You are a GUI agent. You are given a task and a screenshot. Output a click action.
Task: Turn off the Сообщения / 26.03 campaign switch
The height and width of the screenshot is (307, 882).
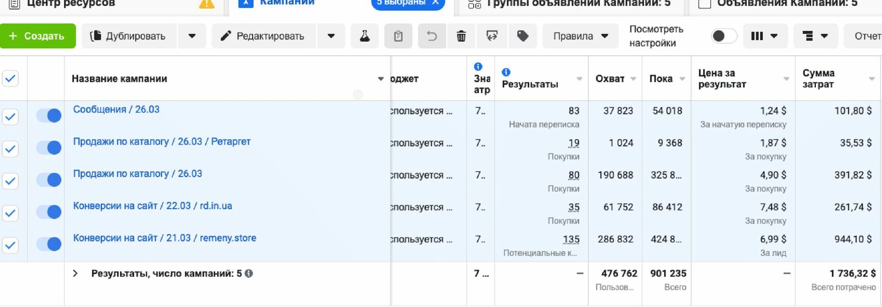(x=49, y=115)
